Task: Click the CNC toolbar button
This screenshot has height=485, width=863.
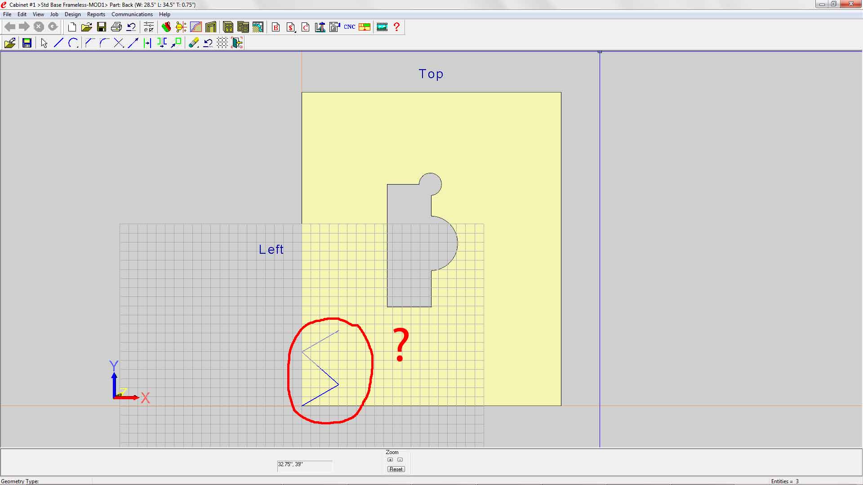Action: pyautogui.click(x=349, y=27)
